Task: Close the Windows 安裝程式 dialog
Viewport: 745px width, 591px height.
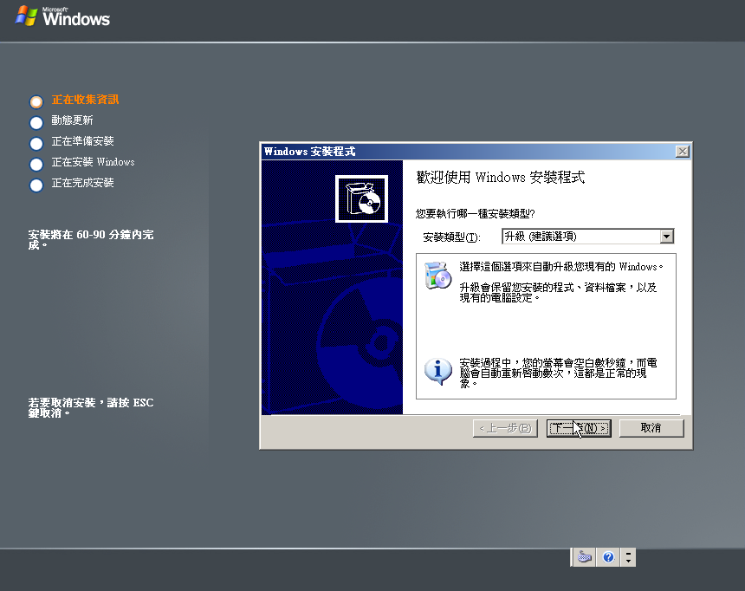Action: pos(683,152)
